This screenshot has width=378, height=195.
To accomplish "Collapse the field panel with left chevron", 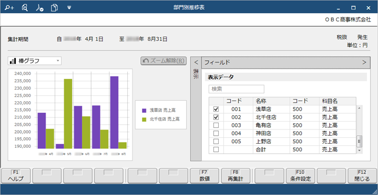I will (196, 62).
